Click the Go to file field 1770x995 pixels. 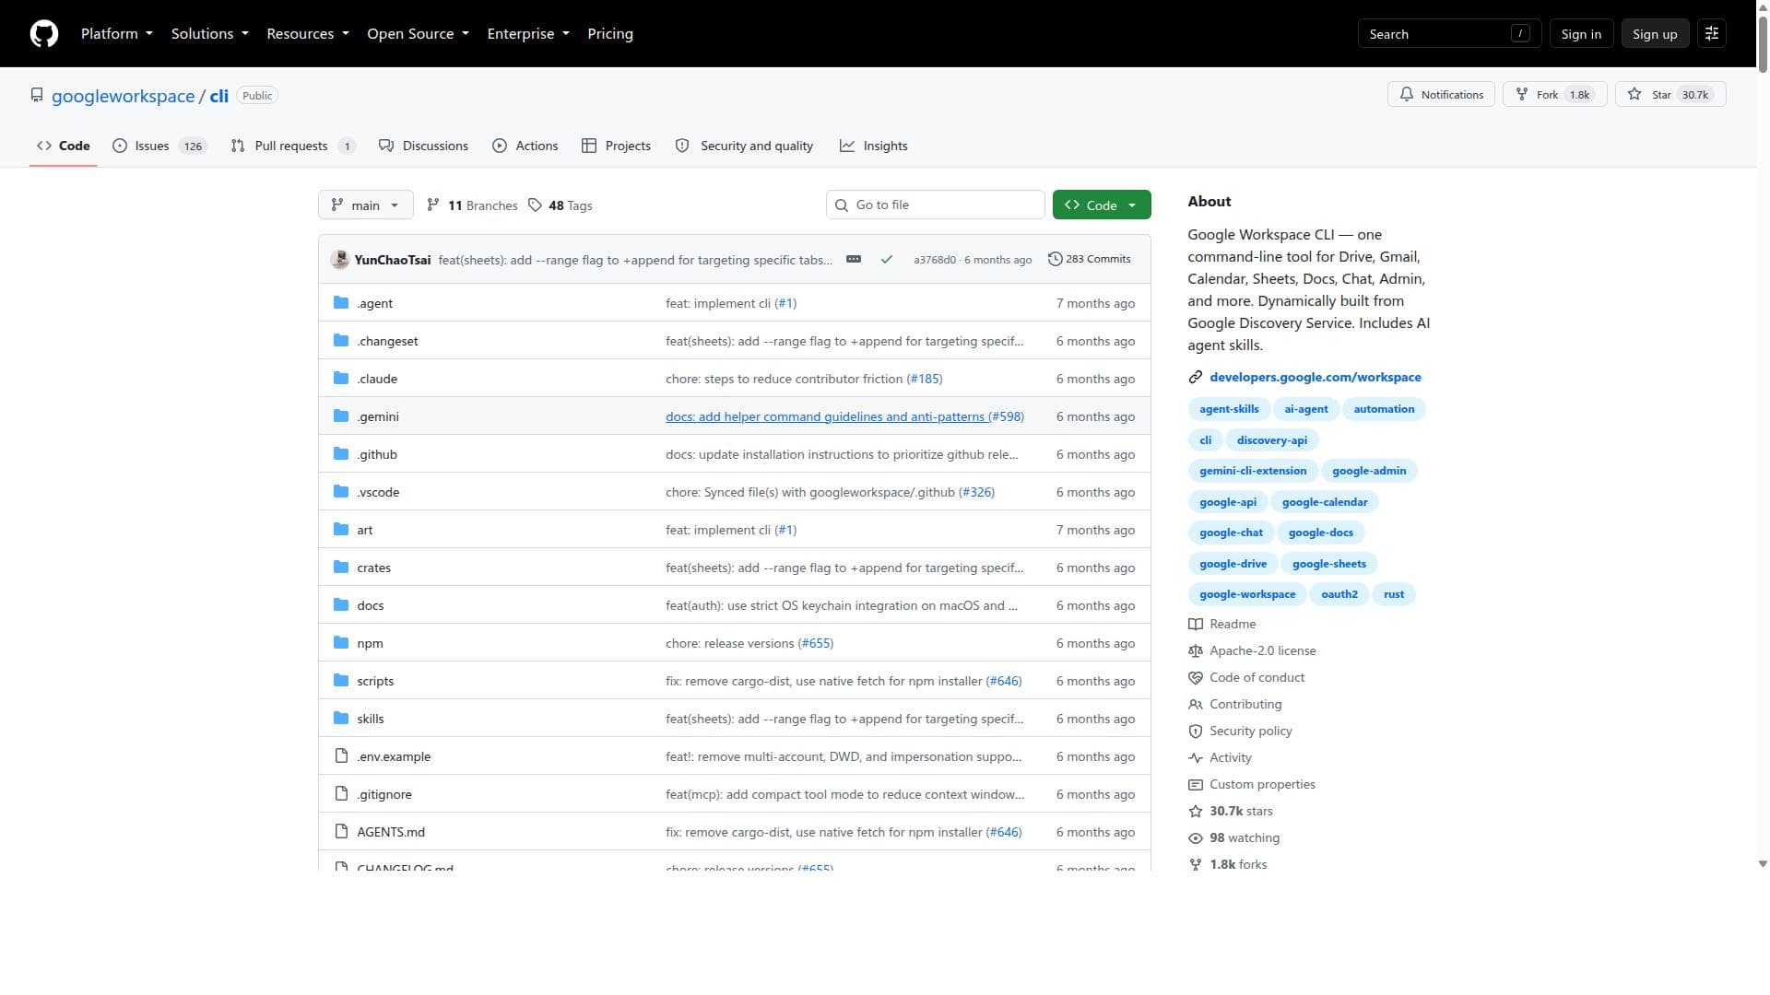tap(935, 205)
